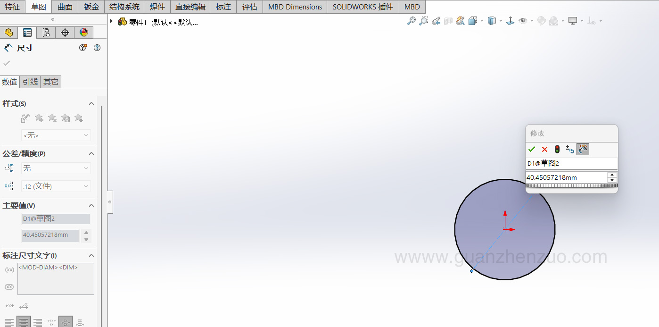
Task: Expand the 零件1 tree arrow
Action: coord(111,21)
